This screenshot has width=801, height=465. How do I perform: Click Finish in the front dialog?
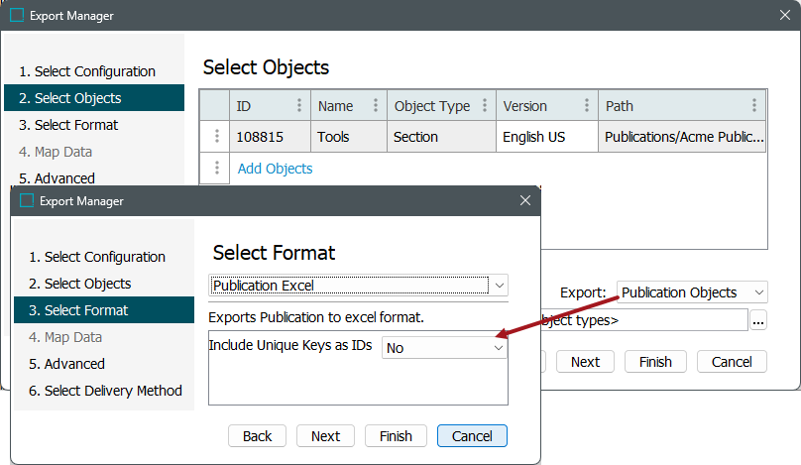[x=396, y=436]
